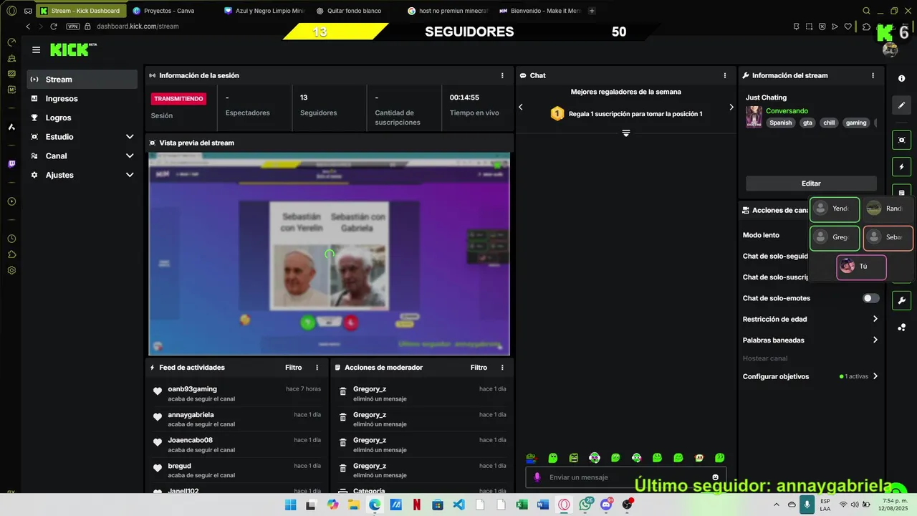Click the wrench icon in right rail
The height and width of the screenshot is (516, 917).
pos(901,300)
